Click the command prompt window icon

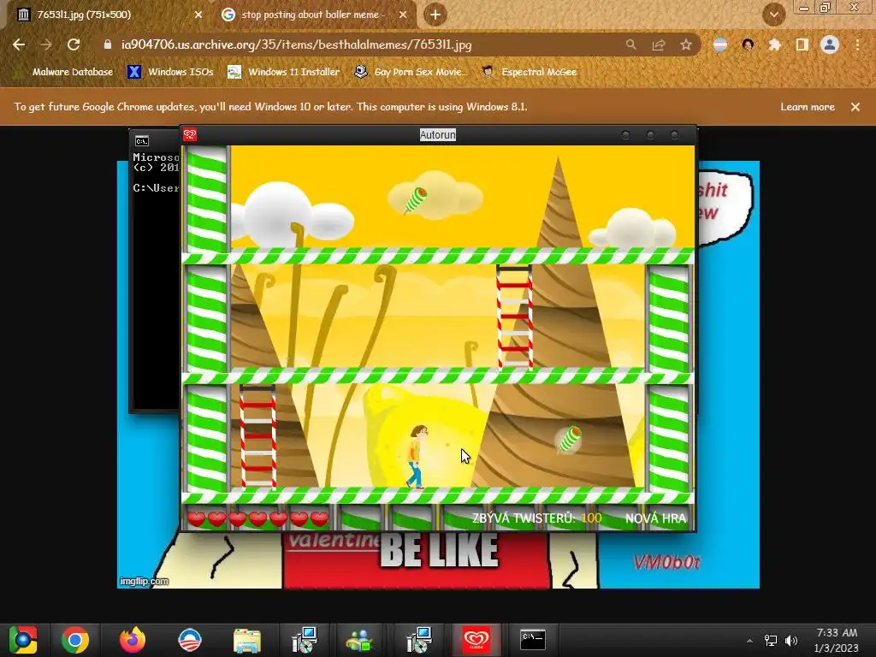click(x=142, y=141)
